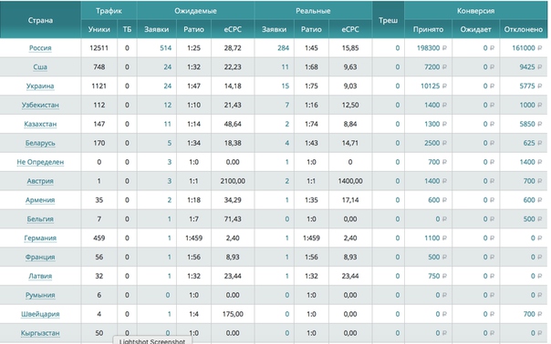Open Украина's 10125 accepted amount
Viewport: 551px width, 344px height.
(433, 86)
